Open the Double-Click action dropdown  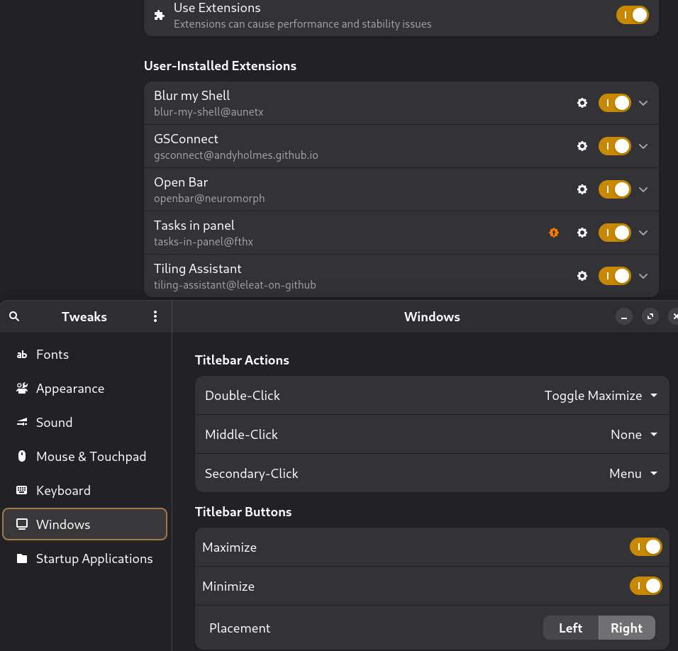point(601,396)
